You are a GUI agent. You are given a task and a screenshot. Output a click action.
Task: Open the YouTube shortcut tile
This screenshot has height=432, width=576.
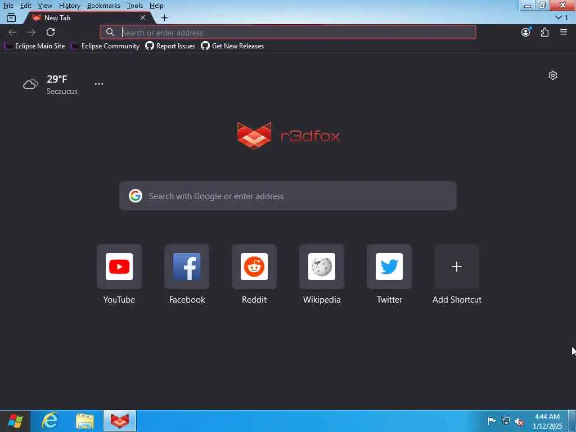[x=119, y=267]
